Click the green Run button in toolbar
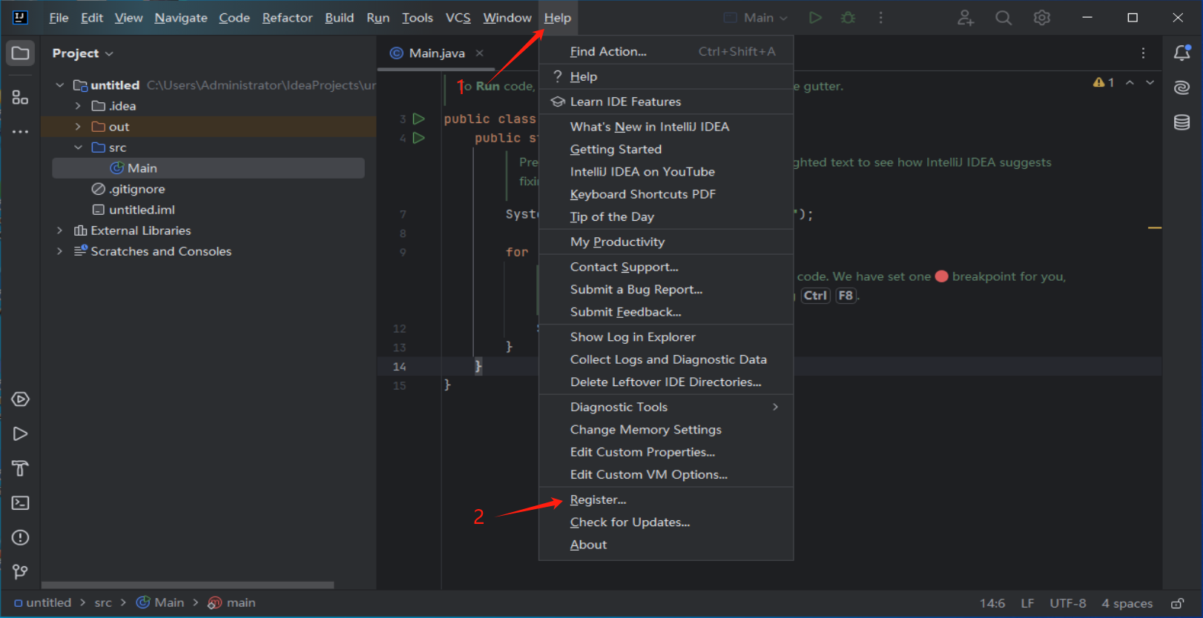This screenshot has width=1203, height=618. [x=815, y=18]
